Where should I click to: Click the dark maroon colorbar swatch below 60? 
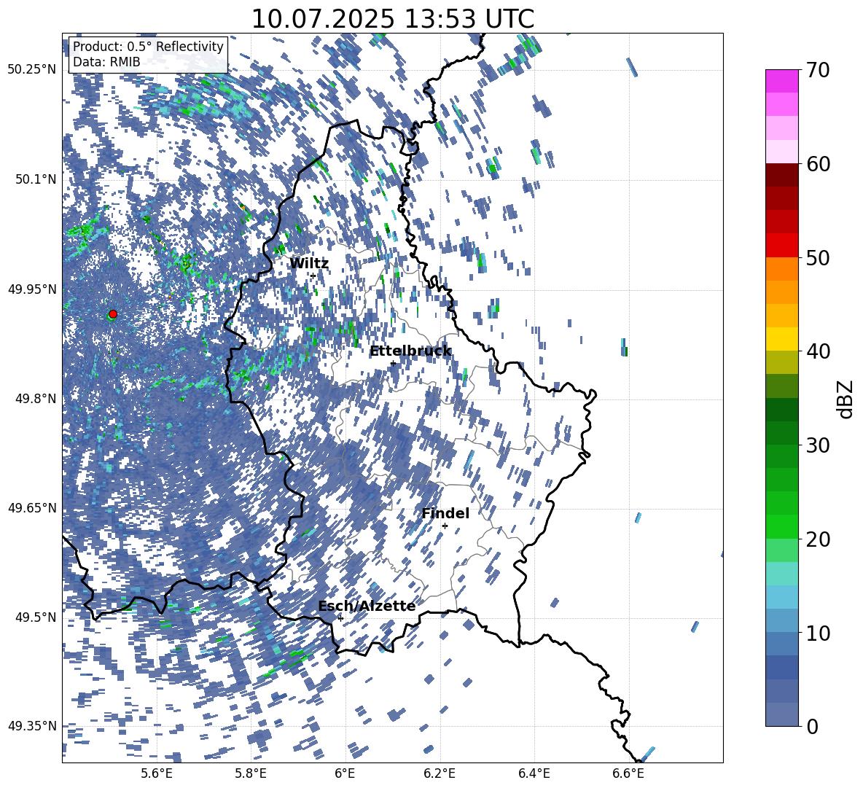tap(781, 175)
